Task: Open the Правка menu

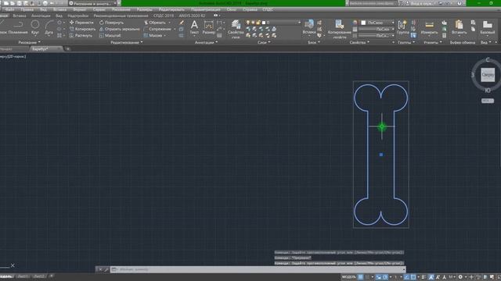Action: point(27,9)
